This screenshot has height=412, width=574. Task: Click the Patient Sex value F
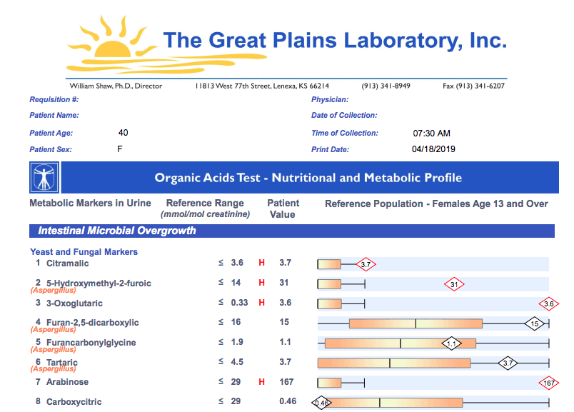[x=120, y=149]
